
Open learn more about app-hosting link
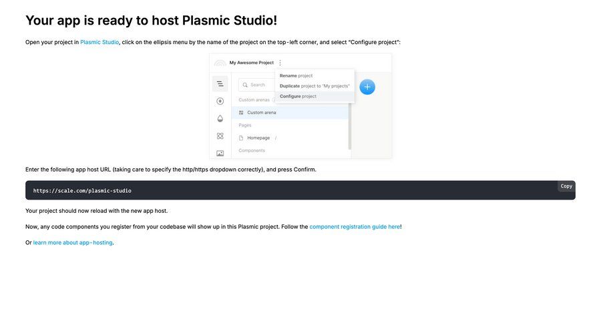click(x=73, y=242)
